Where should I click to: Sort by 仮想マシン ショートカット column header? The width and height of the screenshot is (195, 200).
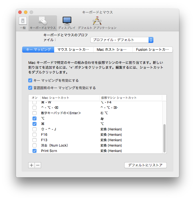pos(131,98)
